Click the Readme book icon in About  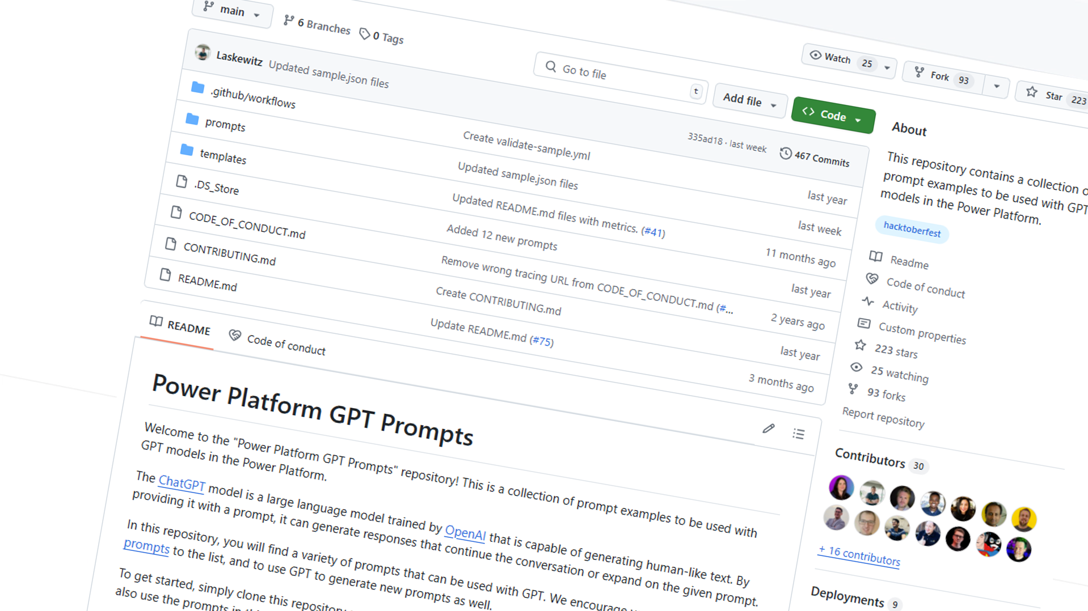pyautogui.click(x=875, y=257)
